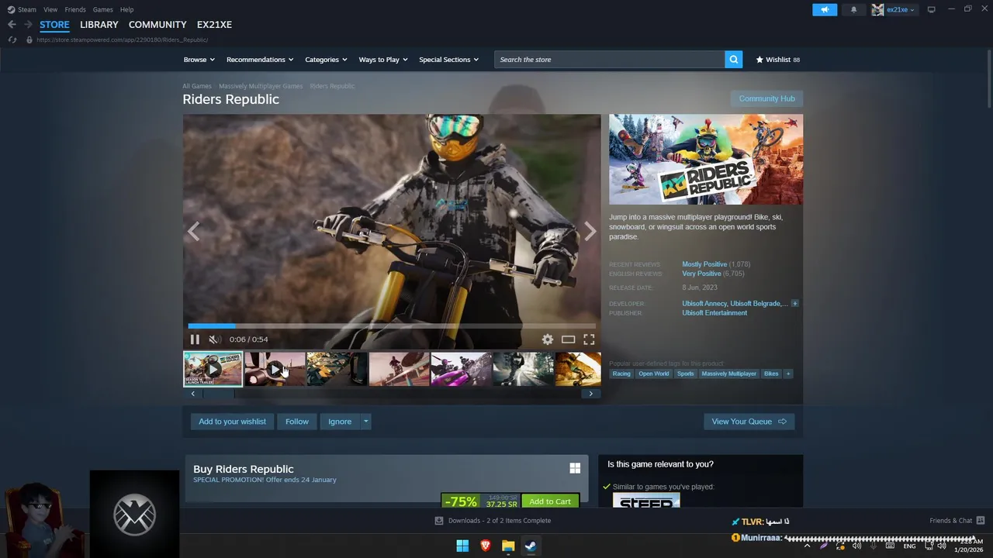Toggle theater mode on the video

point(568,339)
